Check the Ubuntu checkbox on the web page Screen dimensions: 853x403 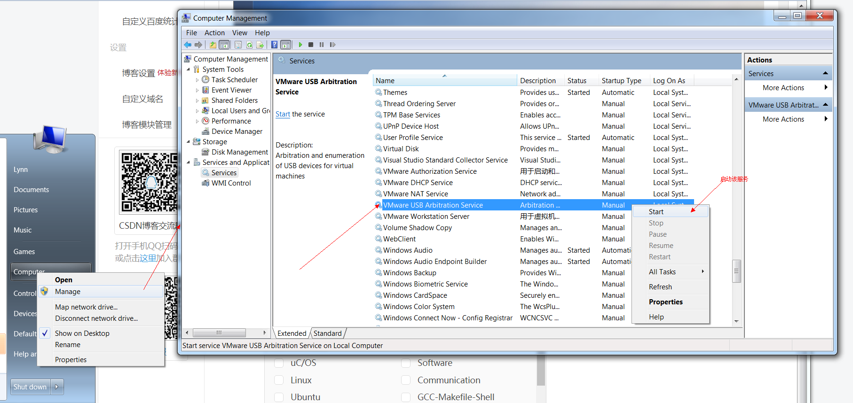click(x=279, y=397)
